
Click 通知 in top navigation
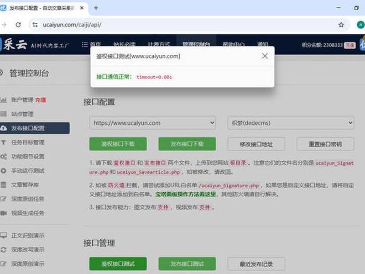pyautogui.click(x=263, y=44)
